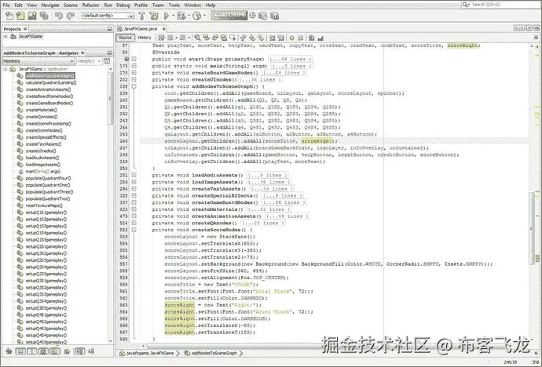Click the javafxgame.JavaFXGame breadcrumb
Image resolution: width=542 pixels, height=367 pixels.
[x=150, y=354]
